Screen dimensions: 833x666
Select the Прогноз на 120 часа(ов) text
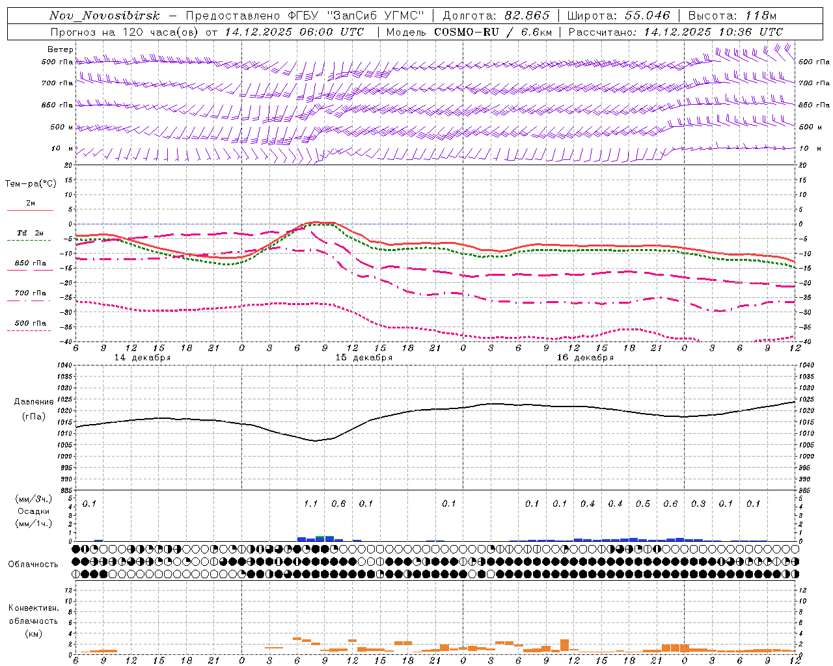click(x=125, y=32)
